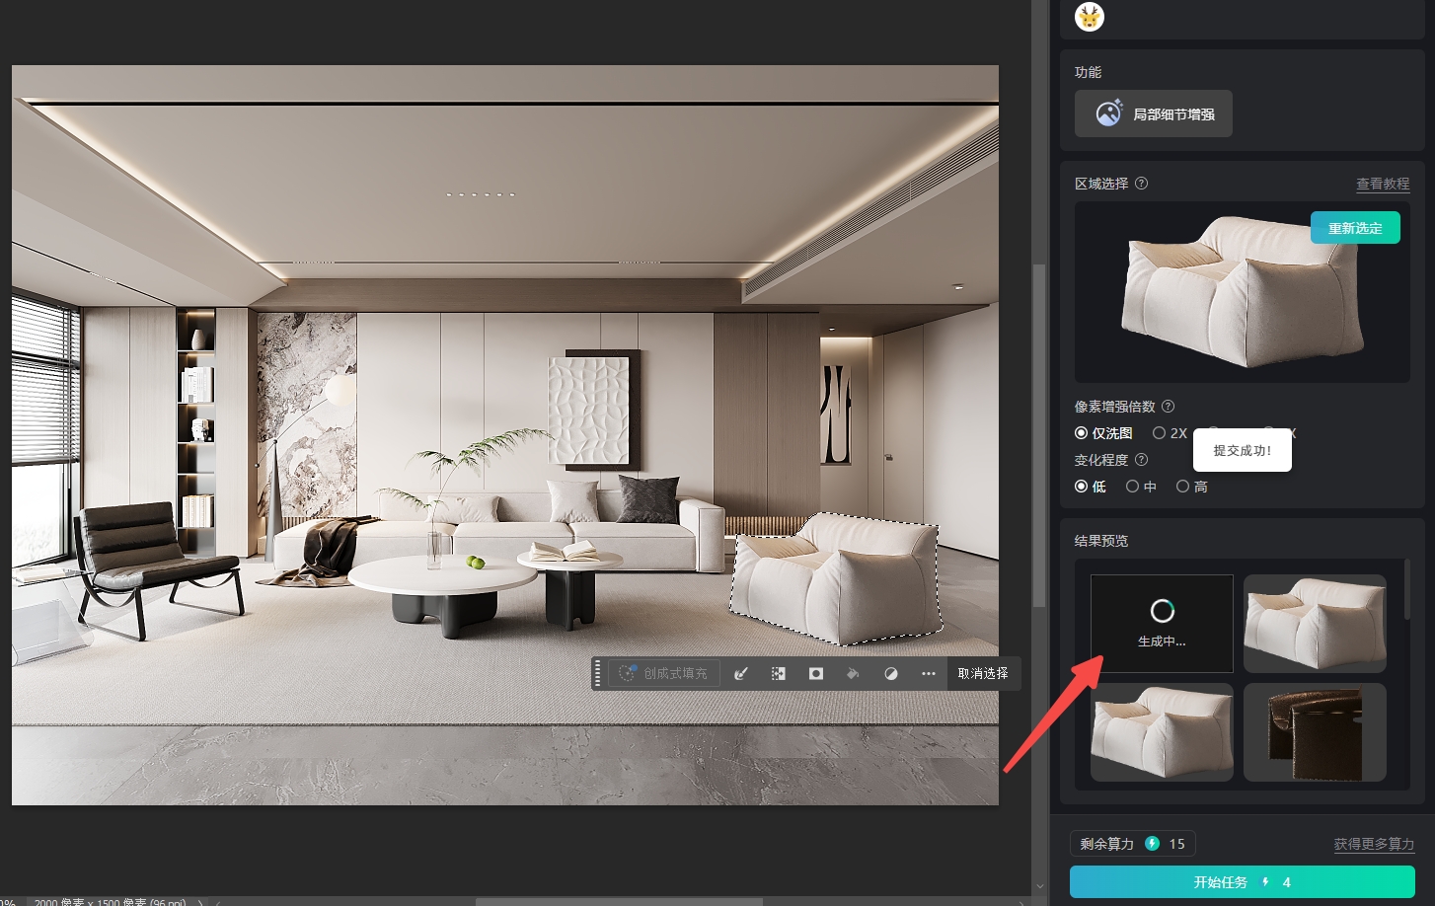Click the 生成中 generating result tile

click(1162, 624)
